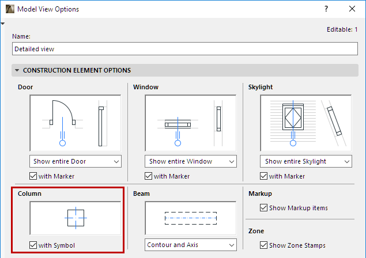Click the Window symbol preview image

[x=191, y=123]
